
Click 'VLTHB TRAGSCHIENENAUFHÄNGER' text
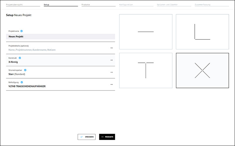pos(27,86)
